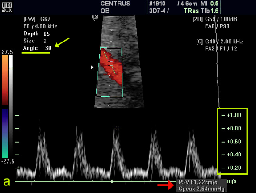The width and height of the screenshot is (256, 193).
Task: Click the blue-teal negative velocity color bar
Action: tap(5, 133)
